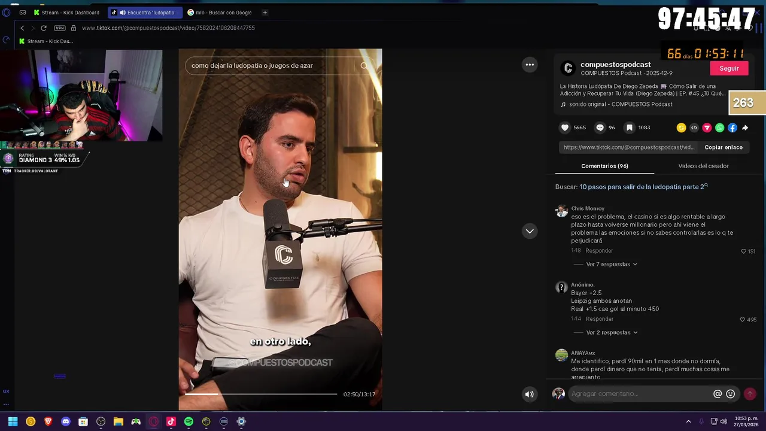The width and height of the screenshot is (766, 431).
Task: Toggle like on Anónimo's comment
Action: coord(743,320)
